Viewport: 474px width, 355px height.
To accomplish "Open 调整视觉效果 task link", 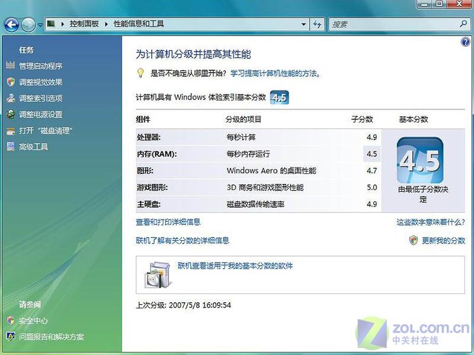I will pos(41,82).
